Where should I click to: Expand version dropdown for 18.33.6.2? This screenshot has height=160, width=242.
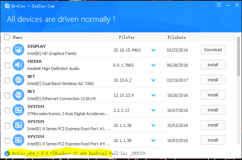pyautogui.click(x=153, y=80)
